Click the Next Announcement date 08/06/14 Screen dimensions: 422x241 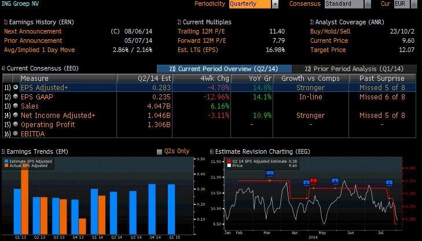pyautogui.click(x=138, y=31)
